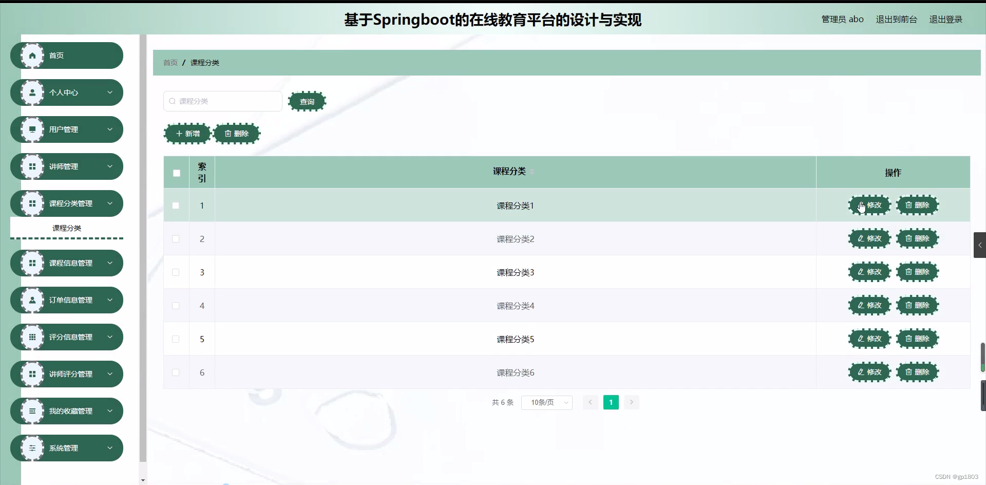Click 退出到前台 in the top bar
986x485 pixels.
click(896, 19)
